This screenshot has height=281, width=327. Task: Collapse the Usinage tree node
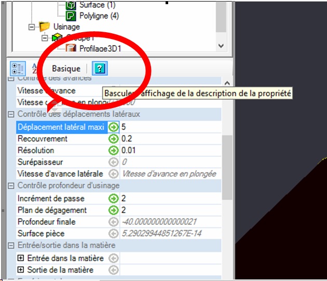pos(32,27)
